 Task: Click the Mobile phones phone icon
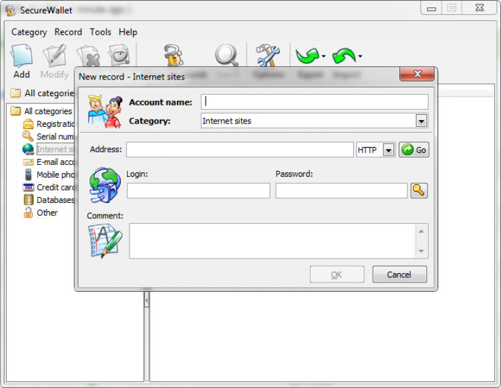tap(29, 175)
